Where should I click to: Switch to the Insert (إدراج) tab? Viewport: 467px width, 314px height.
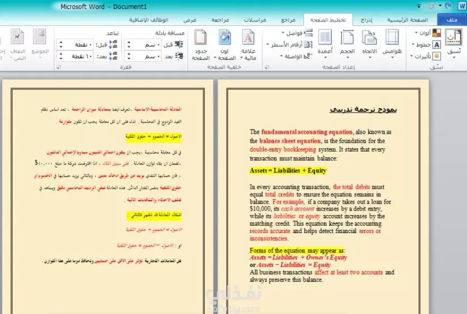point(367,20)
